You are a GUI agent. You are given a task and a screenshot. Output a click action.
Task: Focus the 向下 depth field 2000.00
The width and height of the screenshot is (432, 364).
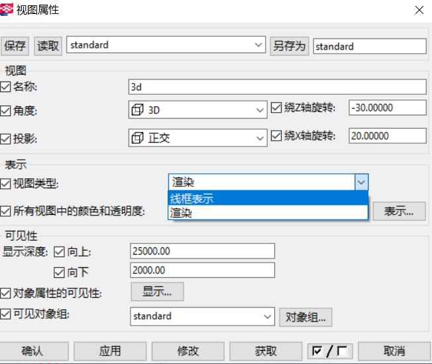click(202, 271)
